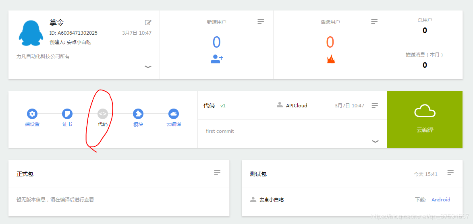
Task: Click the Android download link
Action: [x=441, y=199]
